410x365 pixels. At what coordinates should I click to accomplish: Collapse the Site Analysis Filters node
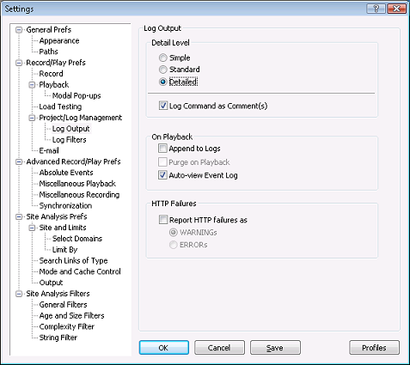pos(19,294)
